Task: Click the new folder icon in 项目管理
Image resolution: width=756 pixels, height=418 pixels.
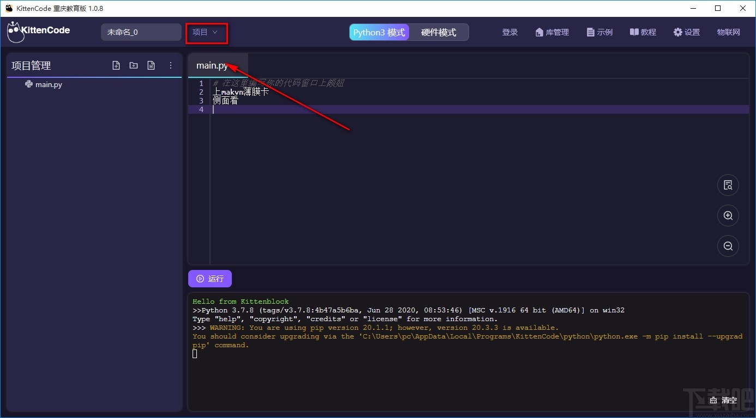Action: coord(134,65)
